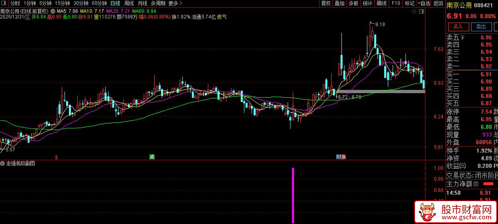Click the MA60: 6.94 indicator label
This screenshot has width=498, height=224.
point(144,10)
